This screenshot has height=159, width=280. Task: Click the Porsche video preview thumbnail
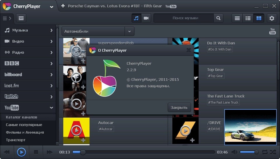(250, 127)
